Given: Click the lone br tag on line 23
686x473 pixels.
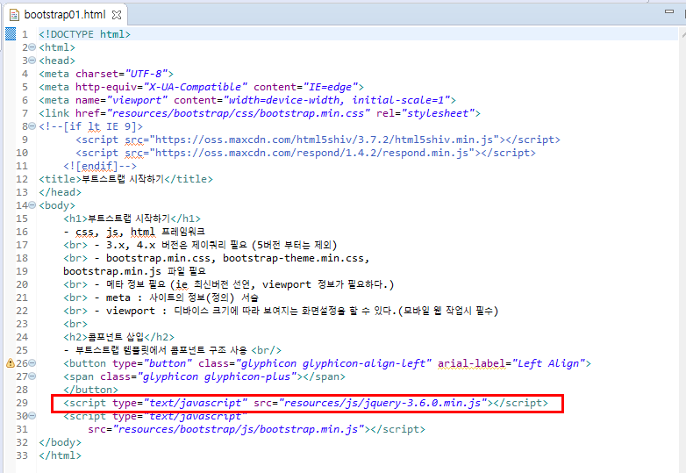Looking at the screenshot, I should click(75, 324).
